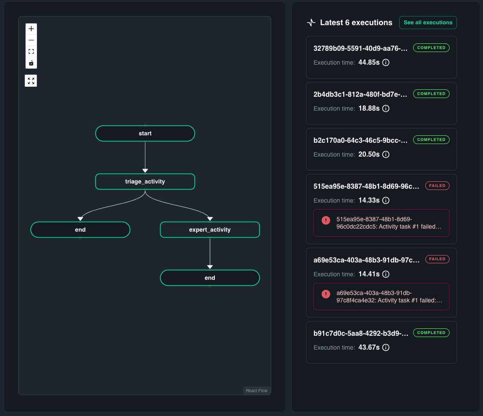Click the zoom in control on the flow canvas
483x416 pixels.
coord(31,29)
